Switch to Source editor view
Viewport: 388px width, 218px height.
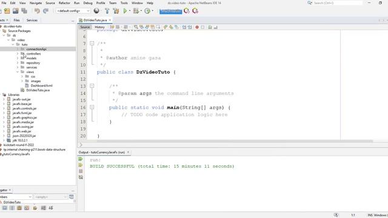(85, 27)
